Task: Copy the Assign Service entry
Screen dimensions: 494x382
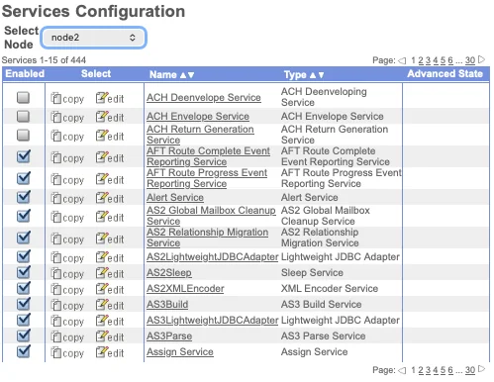Action: click(67, 352)
